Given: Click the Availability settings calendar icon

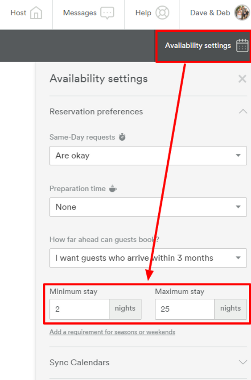Looking at the screenshot, I should pos(242,46).
